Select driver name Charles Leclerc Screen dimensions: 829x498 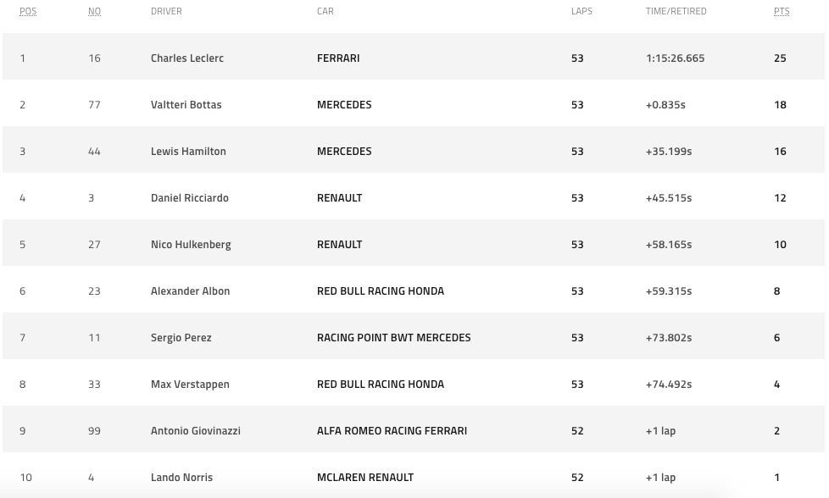tap(187, 58)
